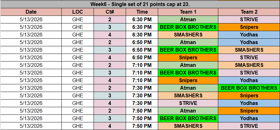Select BEER BOX BROTHERS in the Team 2 column
The width and height of the screenshot is (280, 130).
(x=249, y=88)
